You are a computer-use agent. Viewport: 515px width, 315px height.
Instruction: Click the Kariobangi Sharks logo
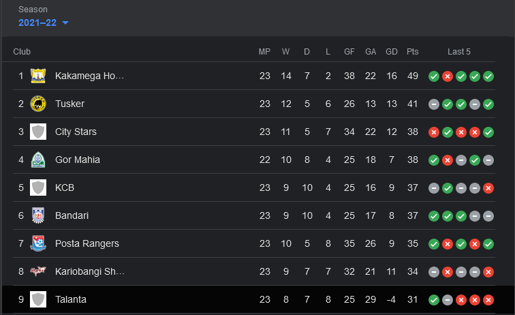38,271
